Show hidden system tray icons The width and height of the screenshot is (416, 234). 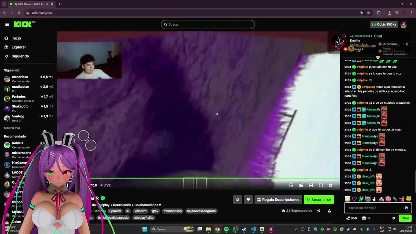pos(296,229)
